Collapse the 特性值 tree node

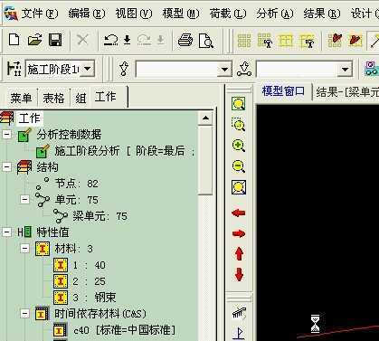click(7, 232)
